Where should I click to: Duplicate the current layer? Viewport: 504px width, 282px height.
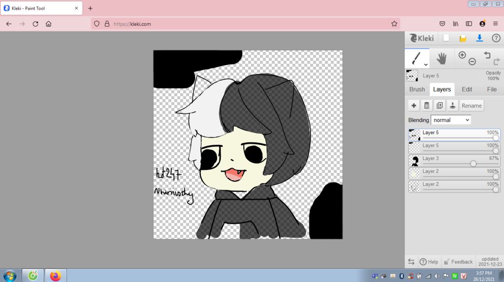coord(440,106)
